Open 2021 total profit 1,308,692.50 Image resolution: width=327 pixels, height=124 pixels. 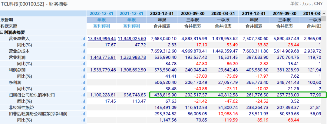133,70
